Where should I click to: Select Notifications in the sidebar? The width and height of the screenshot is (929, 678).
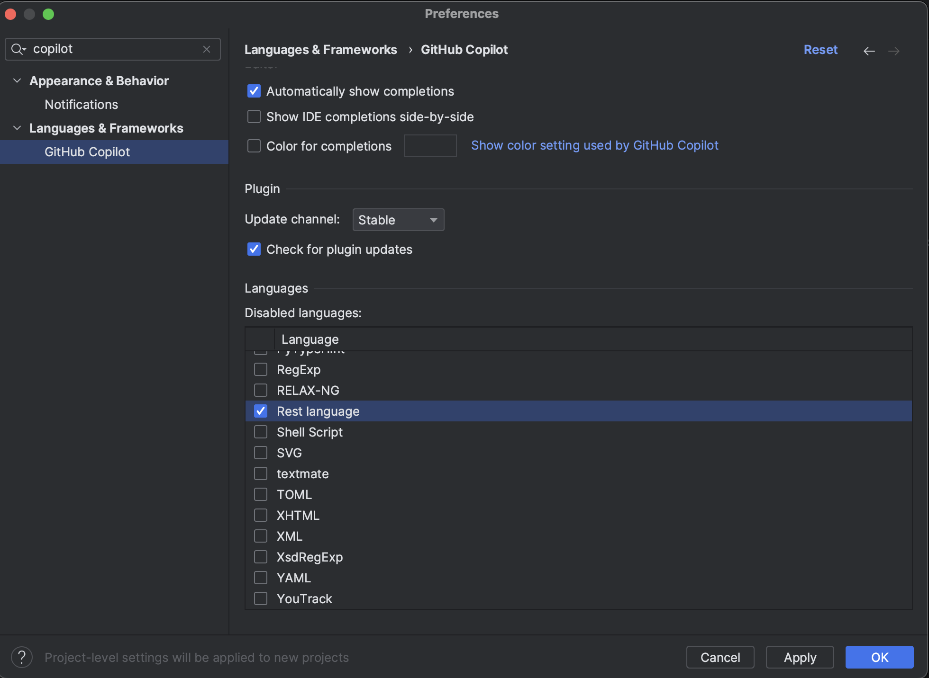(81, 104)
